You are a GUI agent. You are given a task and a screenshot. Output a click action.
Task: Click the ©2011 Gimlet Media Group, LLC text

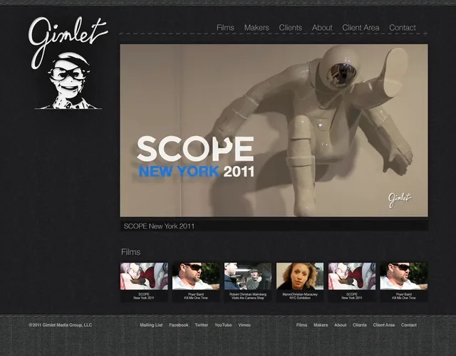[61, 325]
